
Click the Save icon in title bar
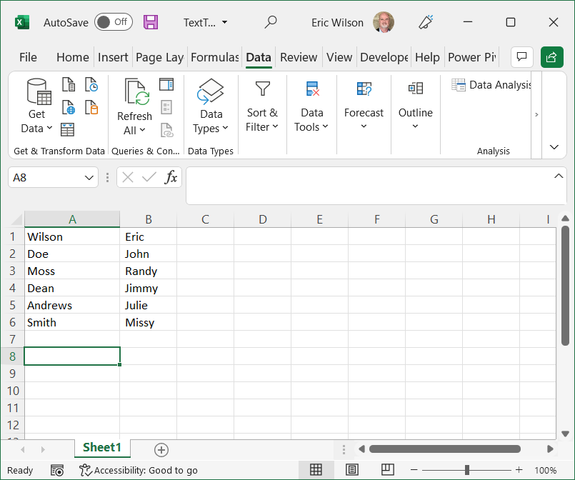[x=151, y=22]
